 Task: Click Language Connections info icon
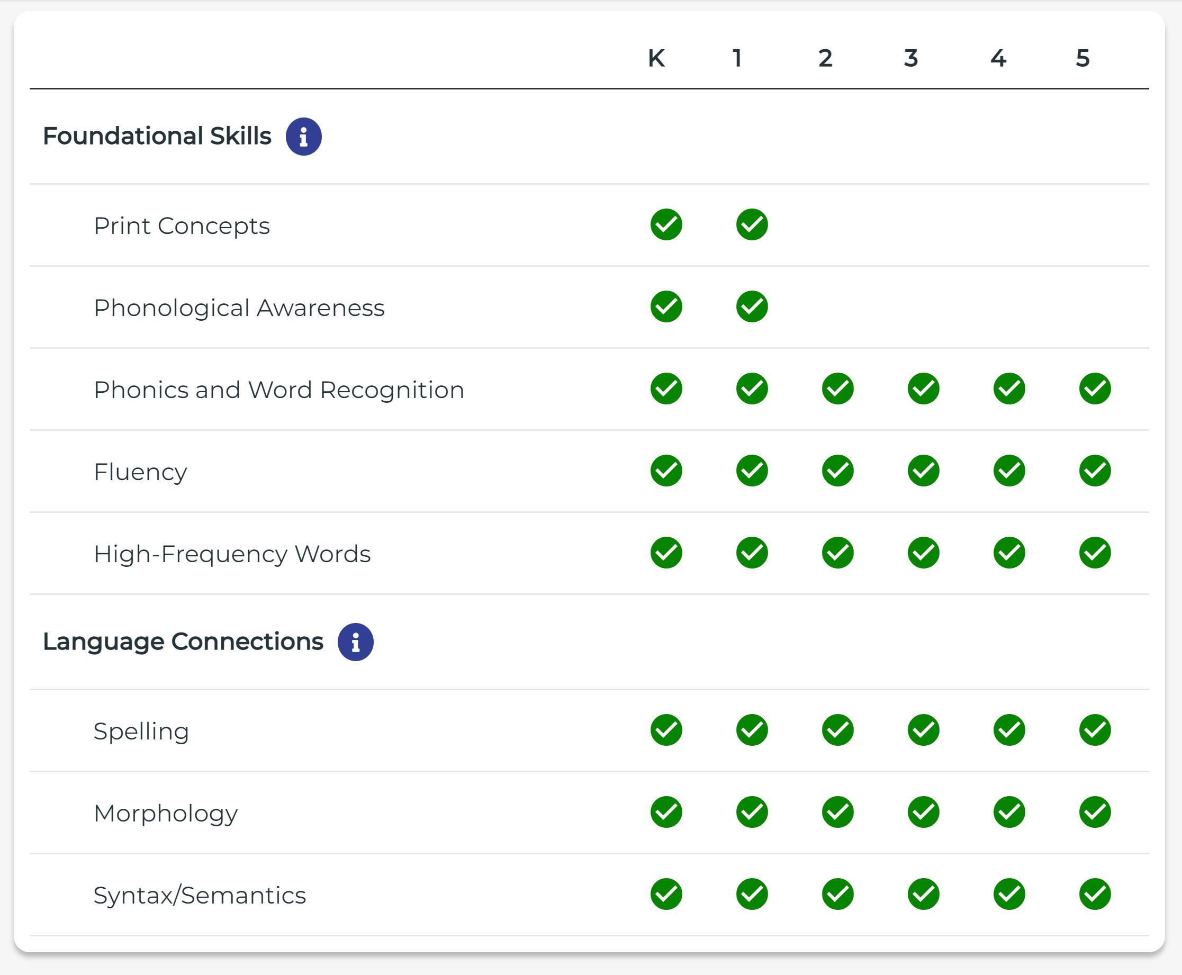point(355,642)
